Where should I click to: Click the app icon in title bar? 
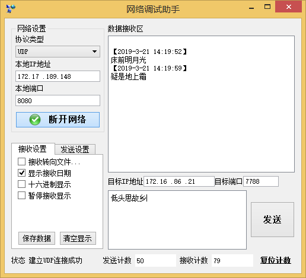pos(11,9)
